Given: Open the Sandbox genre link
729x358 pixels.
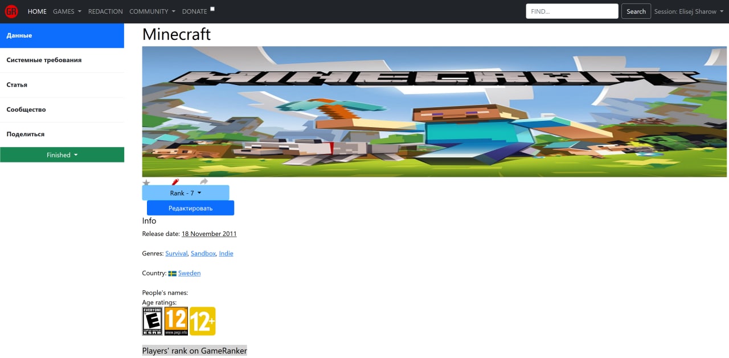Looking at the screenshot, I should tap(203, 254).
